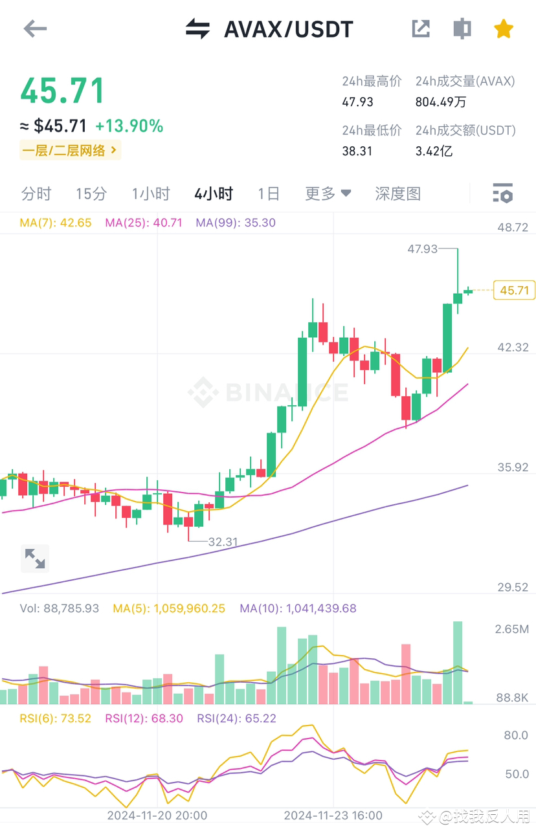The image size is (536, 831).
Task: Open the share icon in the top bar
Action: click(x=421, y=28)
